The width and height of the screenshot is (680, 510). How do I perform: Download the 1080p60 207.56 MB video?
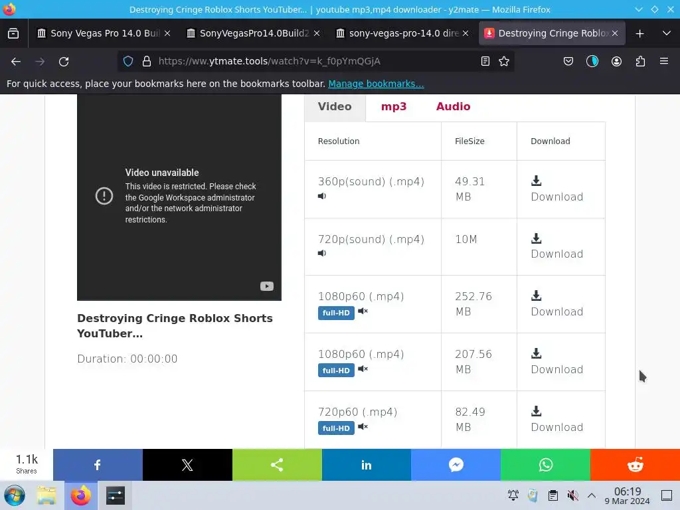pos(557,362)
